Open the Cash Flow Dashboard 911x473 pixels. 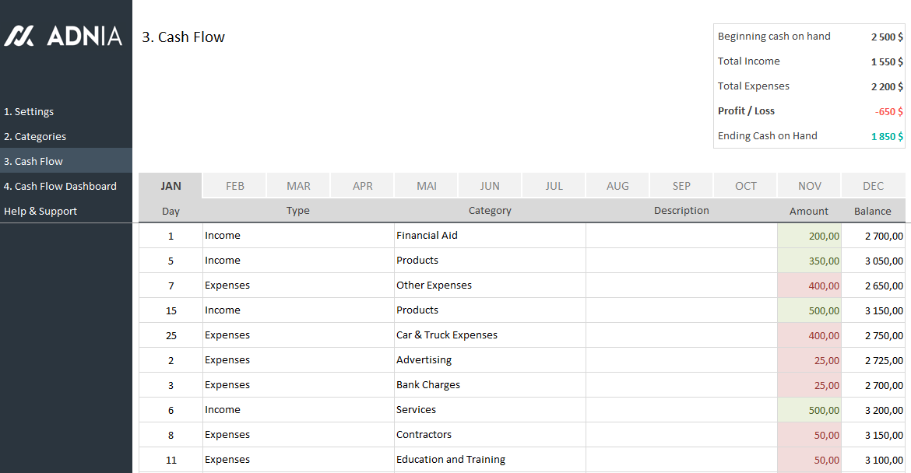coord(60,186)
